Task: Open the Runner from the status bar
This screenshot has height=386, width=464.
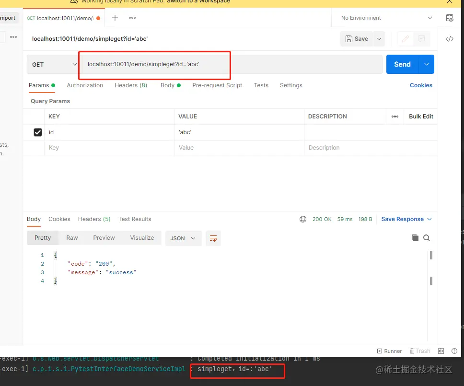Action: coord(389,351)
